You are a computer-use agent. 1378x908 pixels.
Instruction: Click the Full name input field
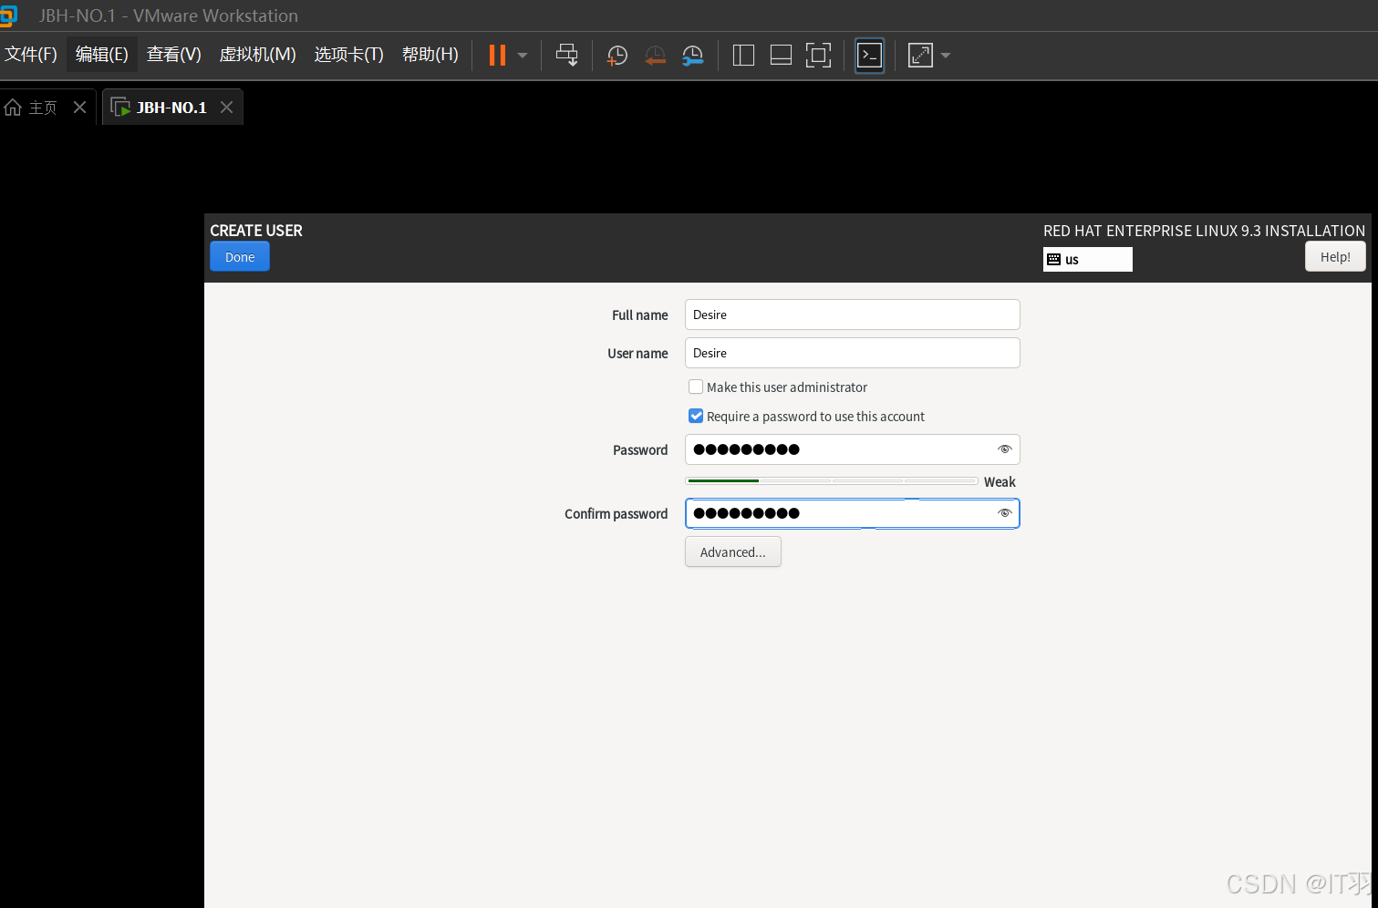pos(852,315)
